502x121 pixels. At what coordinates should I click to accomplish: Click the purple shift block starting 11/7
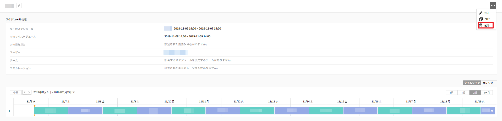85,111
